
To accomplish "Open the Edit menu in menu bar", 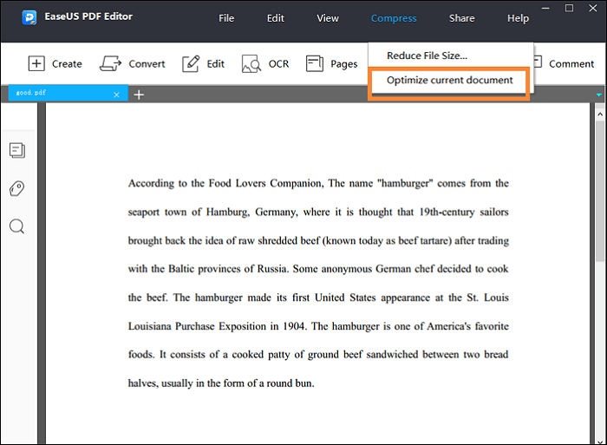I will pos(275,18).
